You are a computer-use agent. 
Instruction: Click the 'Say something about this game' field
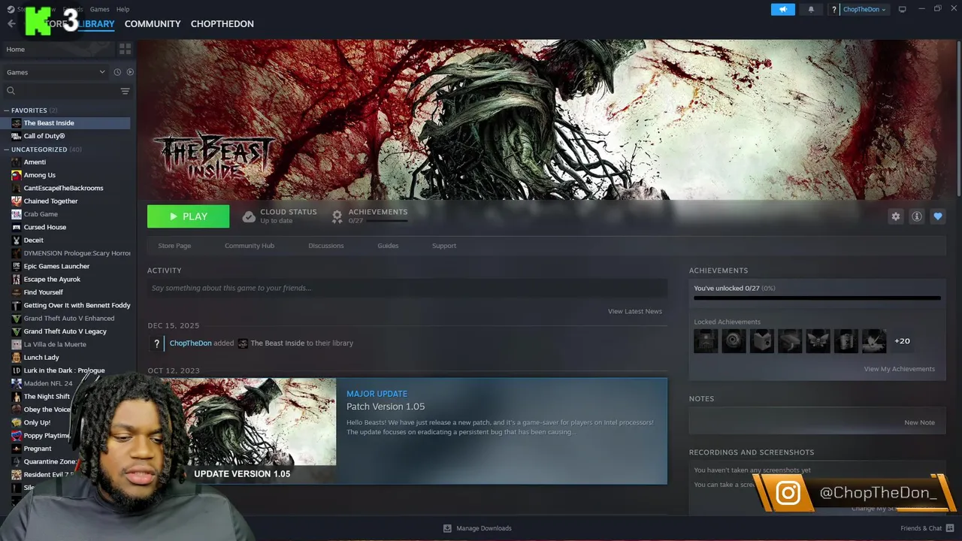pos(407,288)
